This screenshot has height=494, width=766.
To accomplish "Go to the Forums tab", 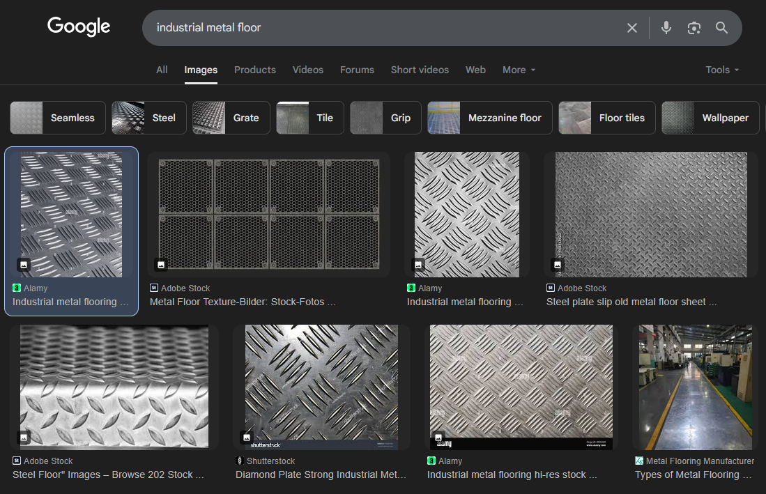I will tap(357, 70).
